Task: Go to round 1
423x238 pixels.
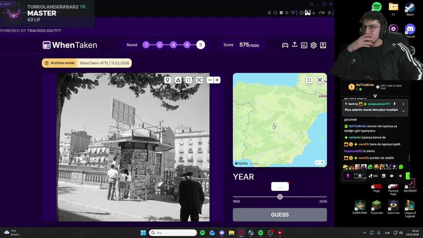Action: 146,45
